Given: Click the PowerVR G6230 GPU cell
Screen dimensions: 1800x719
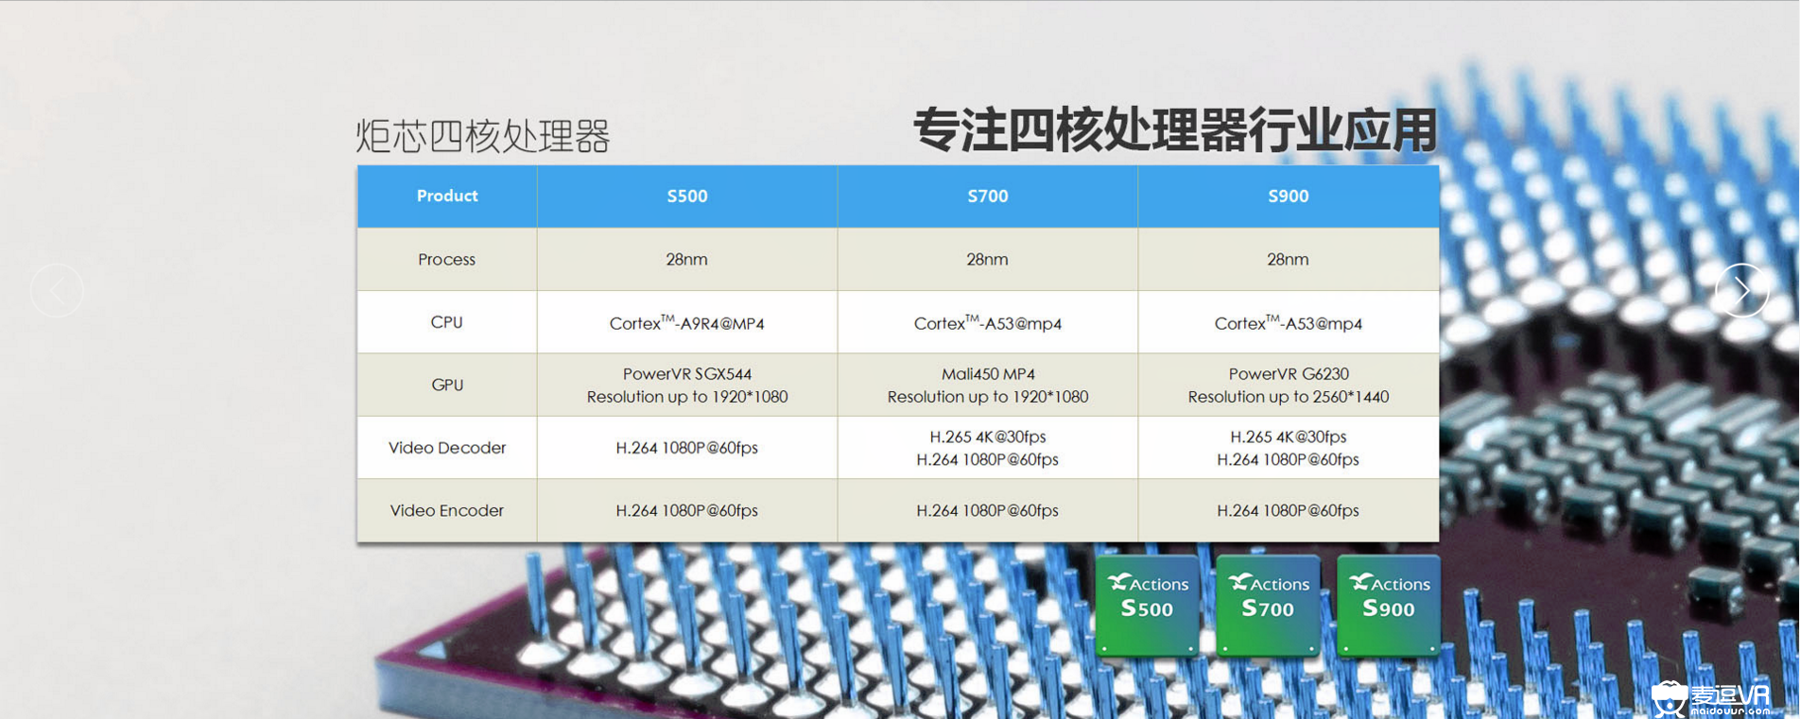Looking at the screenshot, I should pyautogui.click(x=1289, y=385).
